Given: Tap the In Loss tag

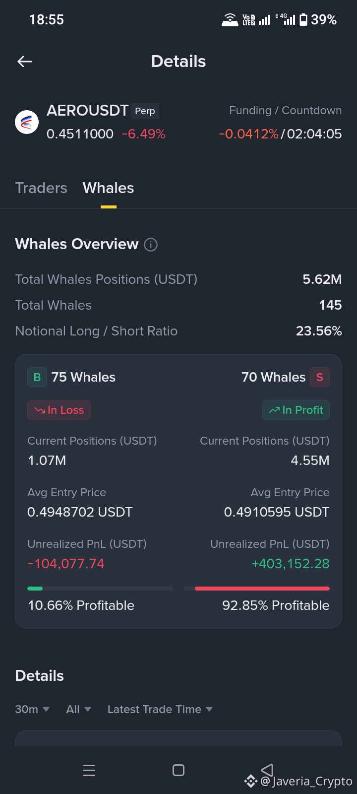Looking at the screenshot, I should click(59, 410).
